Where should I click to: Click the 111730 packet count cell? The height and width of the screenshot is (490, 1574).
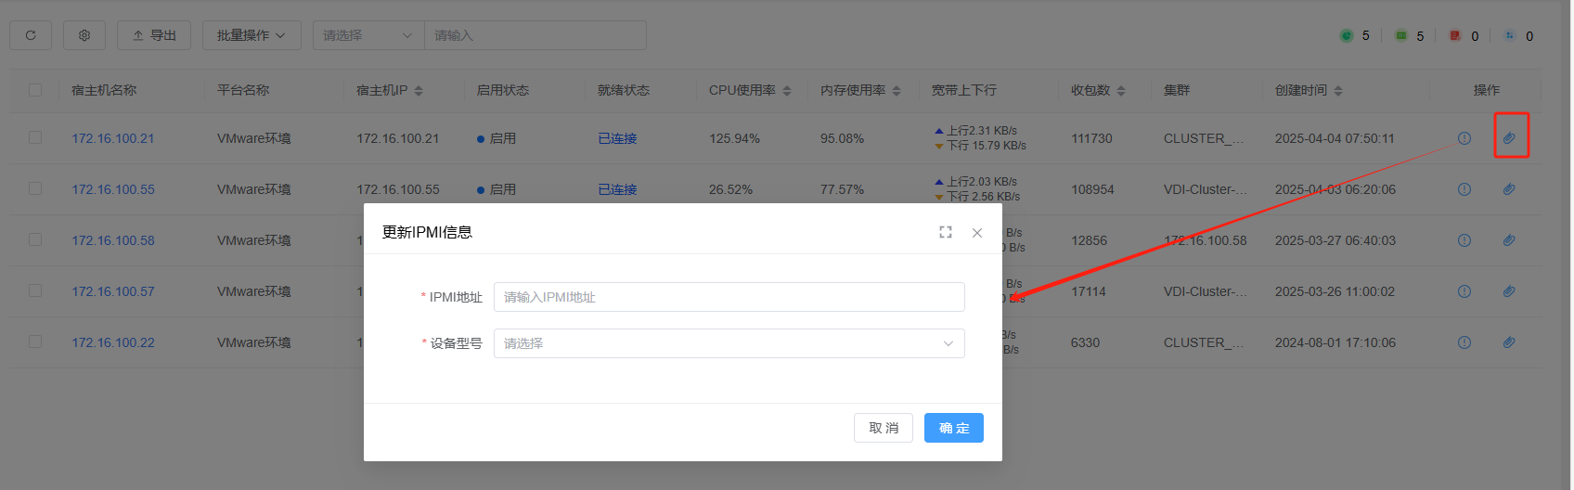(x=1091, y=138)
